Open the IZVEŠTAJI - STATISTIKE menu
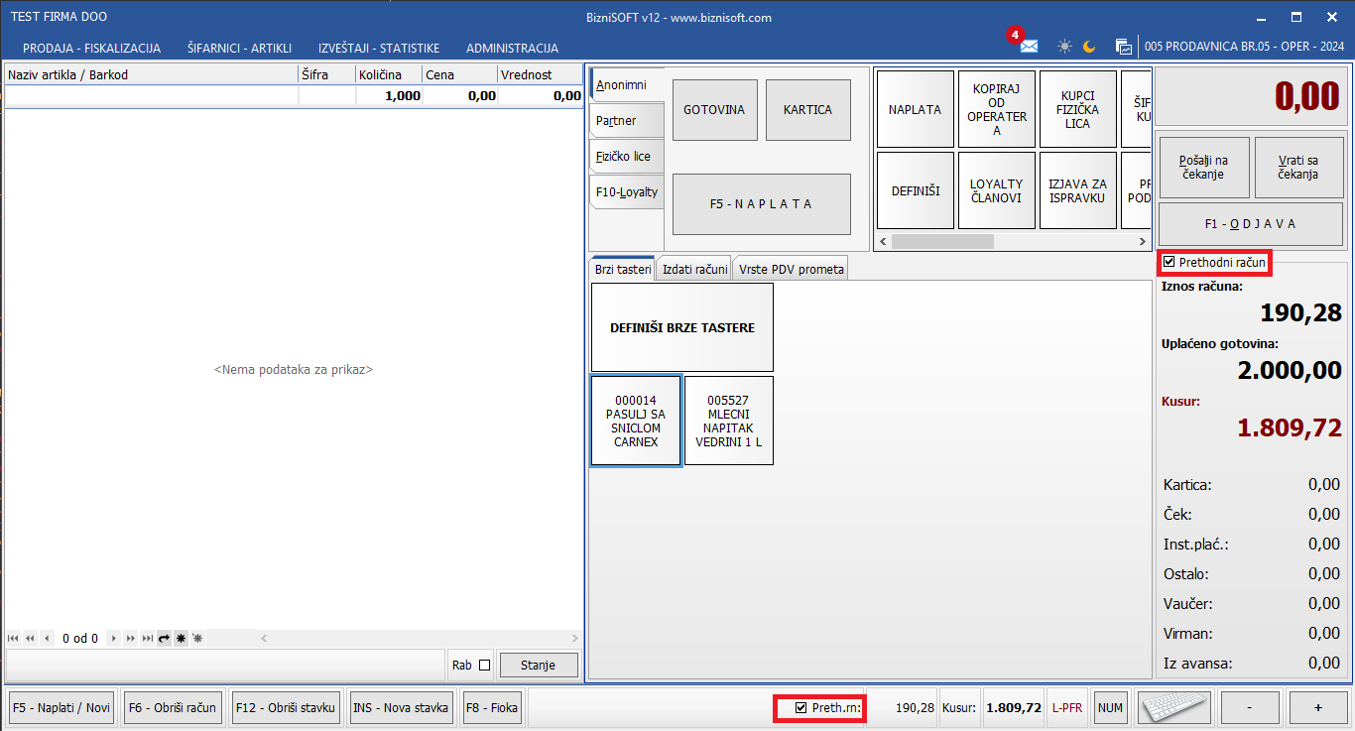The height and width of the screenshot is (731, 1355). click(379, 48)
